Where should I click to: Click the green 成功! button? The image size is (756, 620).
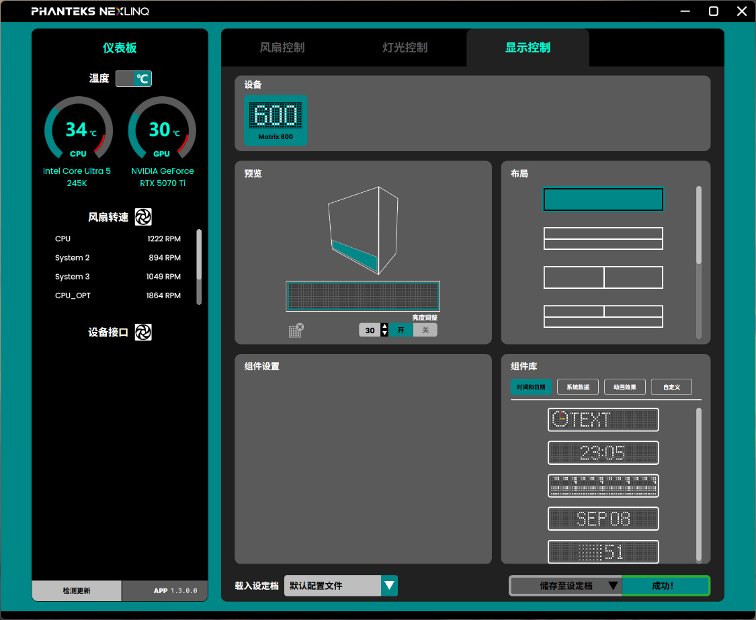point(665,586)
